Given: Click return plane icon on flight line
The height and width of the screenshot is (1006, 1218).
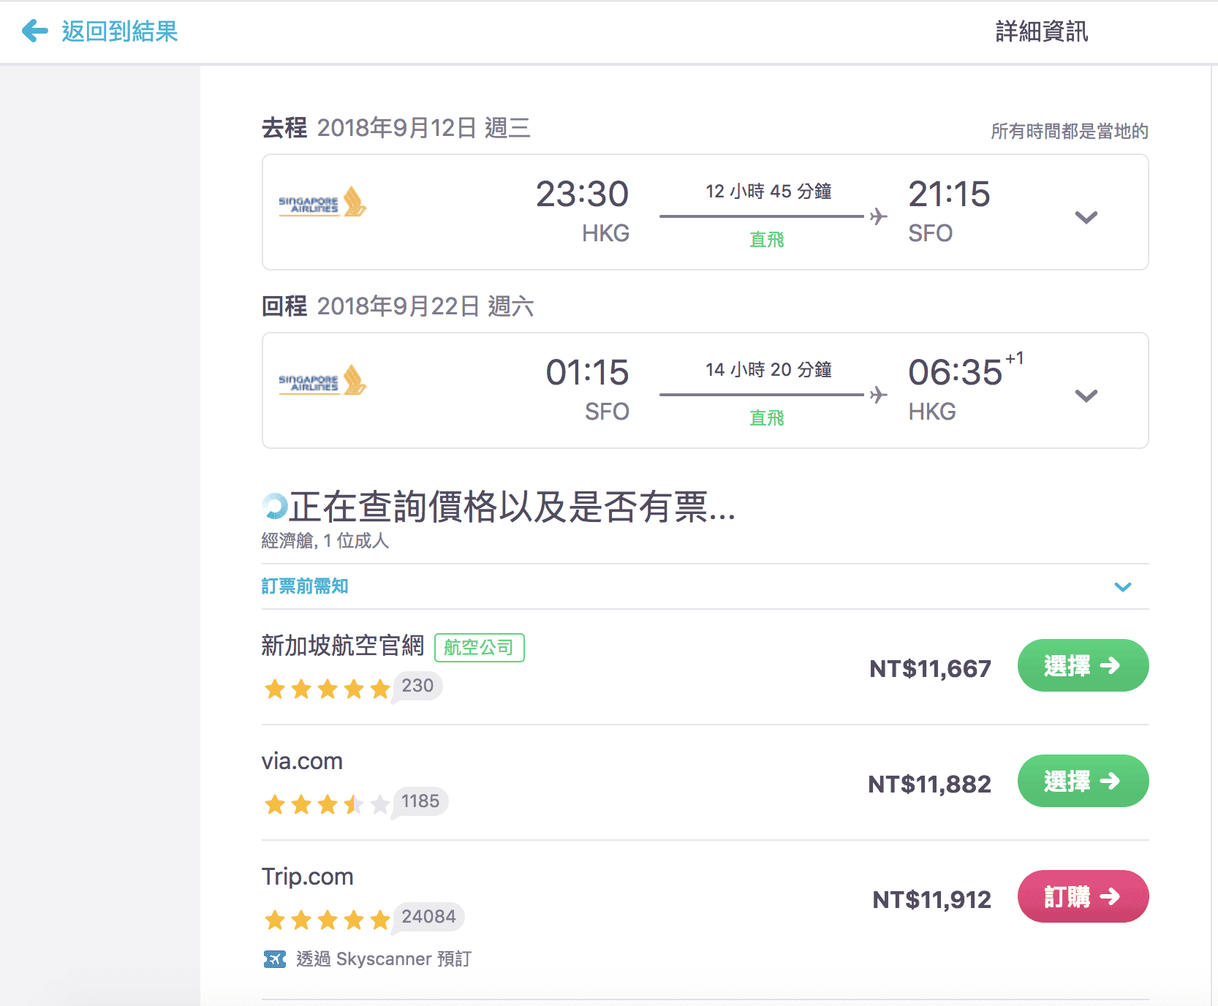Looking at the screenshot, I should click(879, 395).
